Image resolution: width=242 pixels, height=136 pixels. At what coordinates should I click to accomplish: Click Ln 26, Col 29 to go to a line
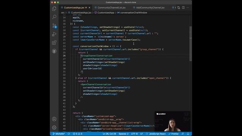pyautogui.click(x=109, y=134)
